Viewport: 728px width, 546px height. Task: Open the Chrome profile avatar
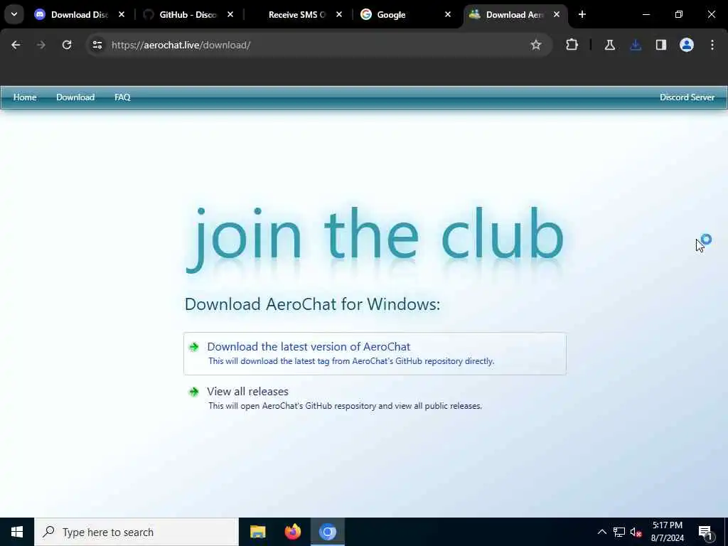[687, 45]
